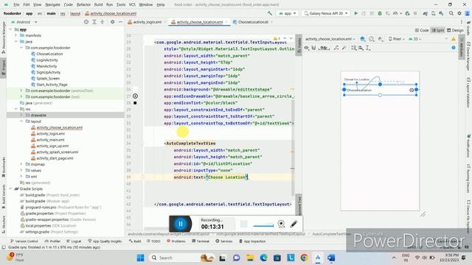
Task: Open the Pixel device preview dropdown
Action: click(396, 39)
